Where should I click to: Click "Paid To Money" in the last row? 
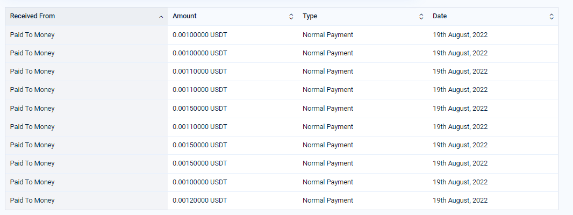point(32,200)
